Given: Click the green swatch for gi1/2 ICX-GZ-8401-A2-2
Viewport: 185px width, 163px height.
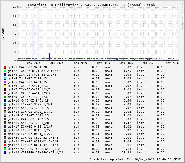Looking at the screenshot, I should point(5,71).
